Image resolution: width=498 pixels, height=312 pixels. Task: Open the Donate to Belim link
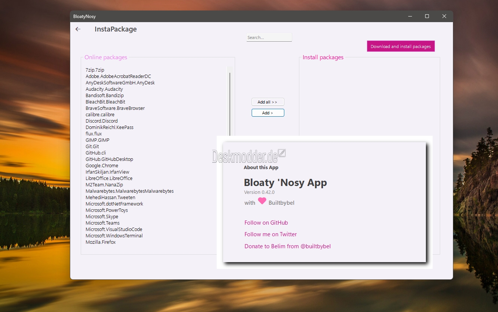[288, 246]
